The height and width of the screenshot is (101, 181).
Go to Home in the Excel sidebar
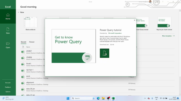click(8, 16)
